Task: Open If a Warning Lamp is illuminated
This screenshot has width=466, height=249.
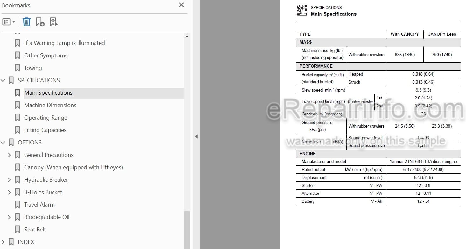Action: [x=64, y=43]
